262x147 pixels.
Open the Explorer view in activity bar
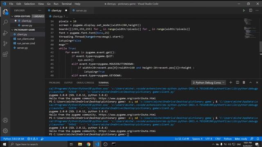(x=5, y=12)
